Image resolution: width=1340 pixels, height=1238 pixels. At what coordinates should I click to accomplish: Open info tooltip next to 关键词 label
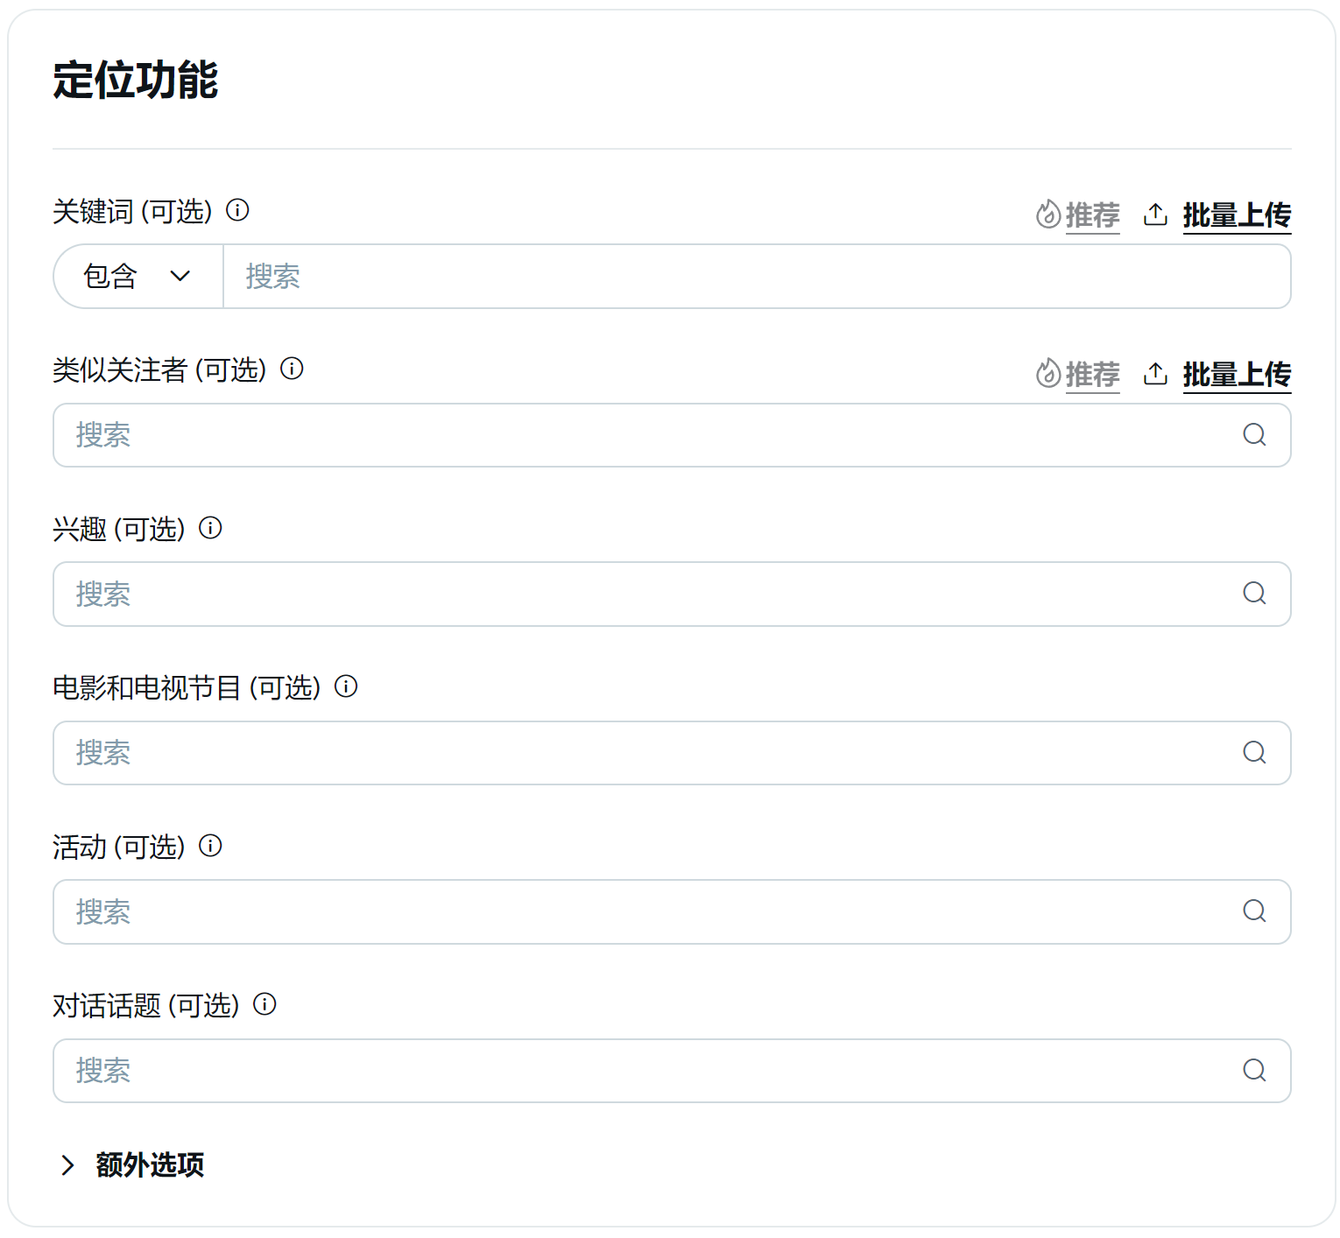(237, 210)
